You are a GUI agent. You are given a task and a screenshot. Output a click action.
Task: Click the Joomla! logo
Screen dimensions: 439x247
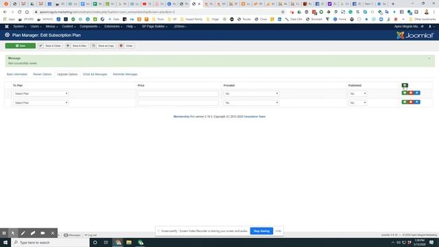[415, 35]
